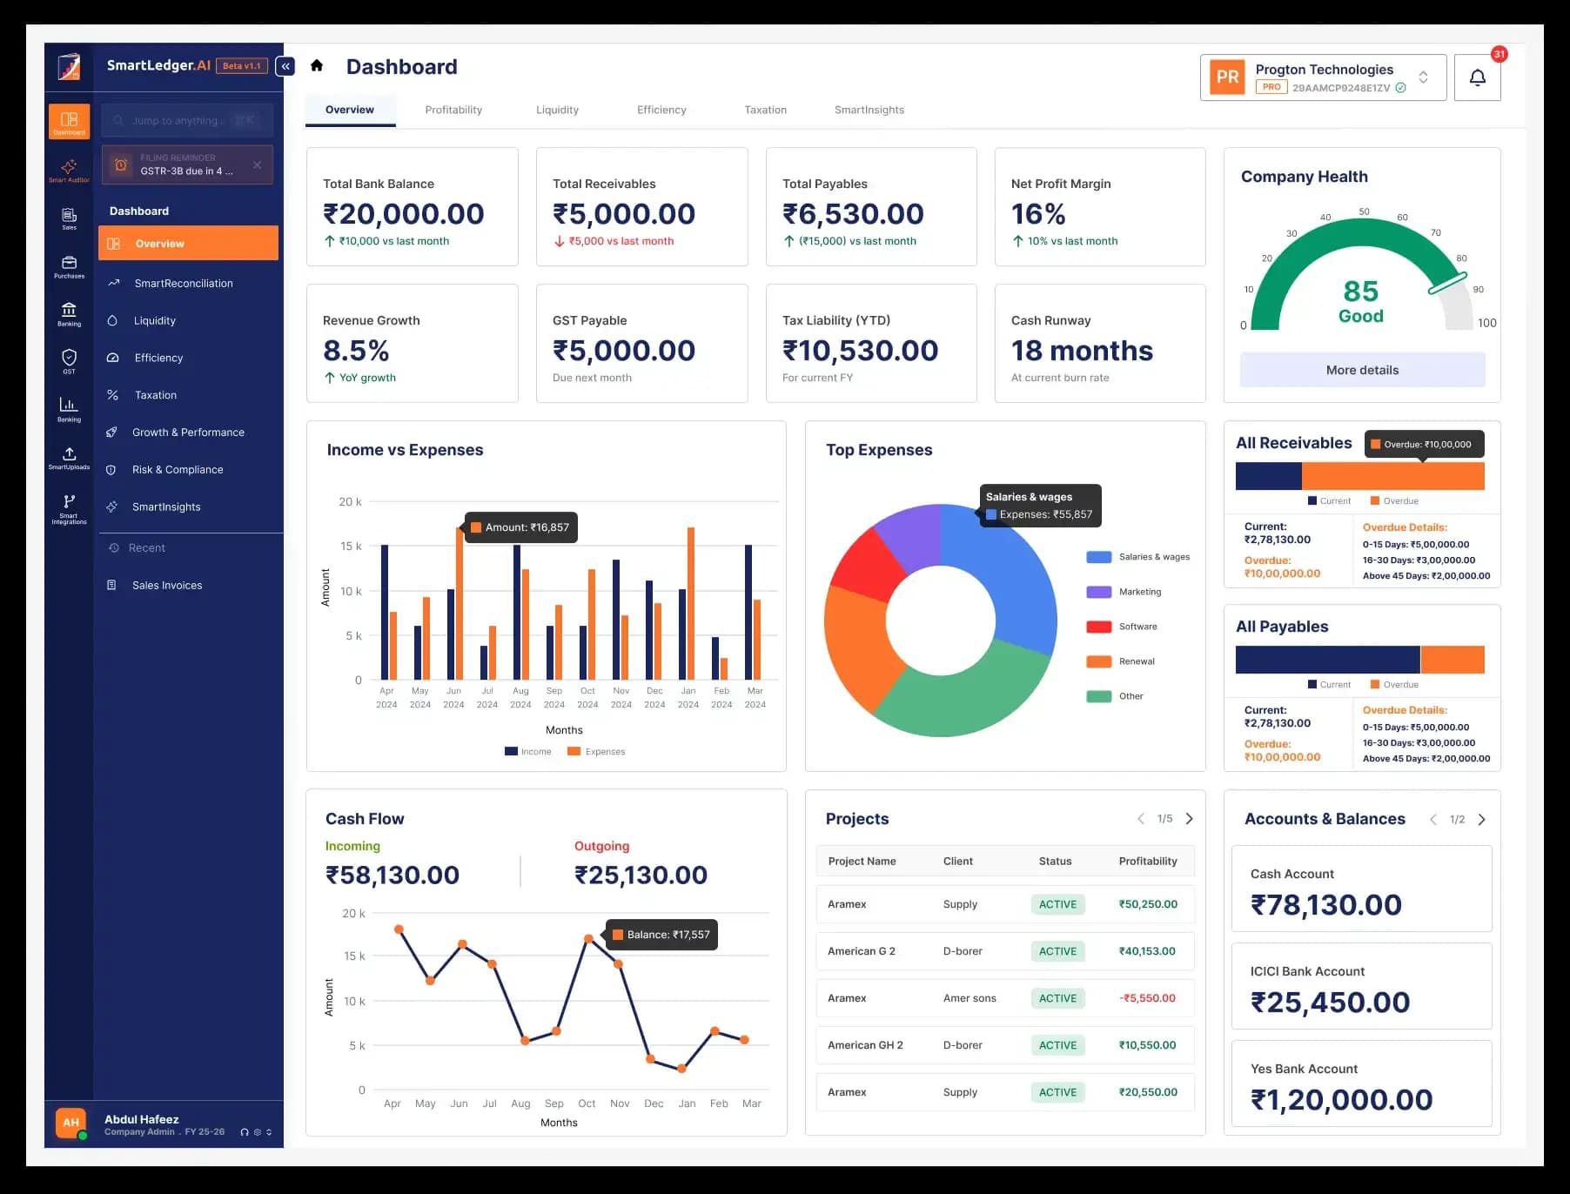This screenshot has width=1570, height=1194.
Task: Click the More details button
Action: (x=1362, y=370)
